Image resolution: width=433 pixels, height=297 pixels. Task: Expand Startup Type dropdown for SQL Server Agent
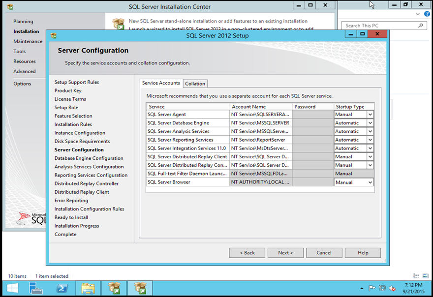370,115
